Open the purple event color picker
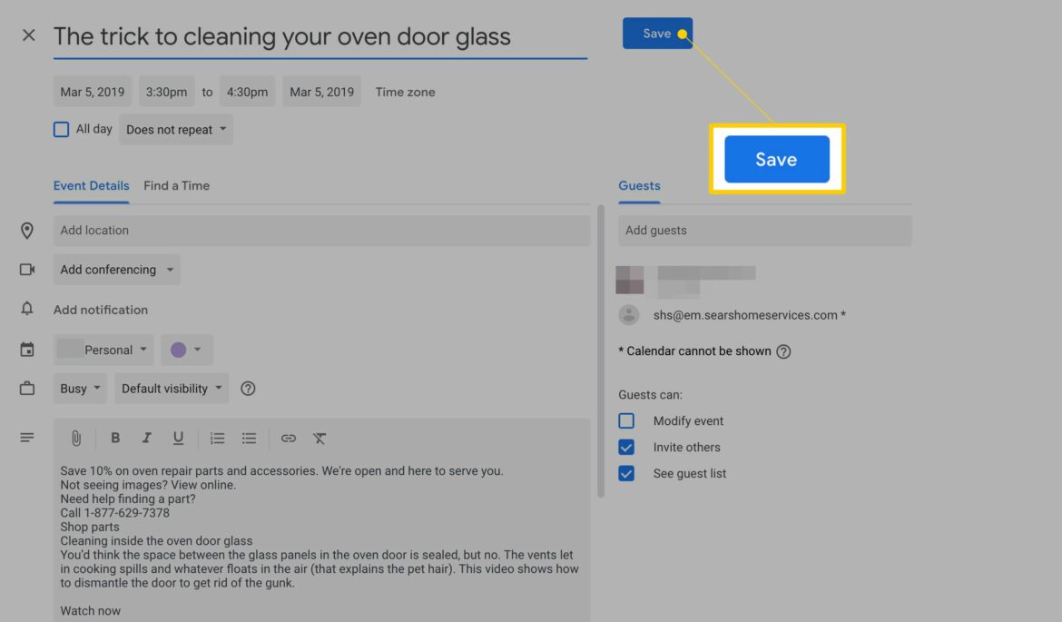1062x622 pixels. point(186,350)
